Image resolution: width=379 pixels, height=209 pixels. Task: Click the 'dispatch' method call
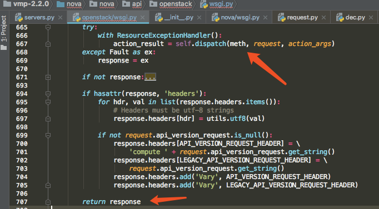(x=211, y=44)
